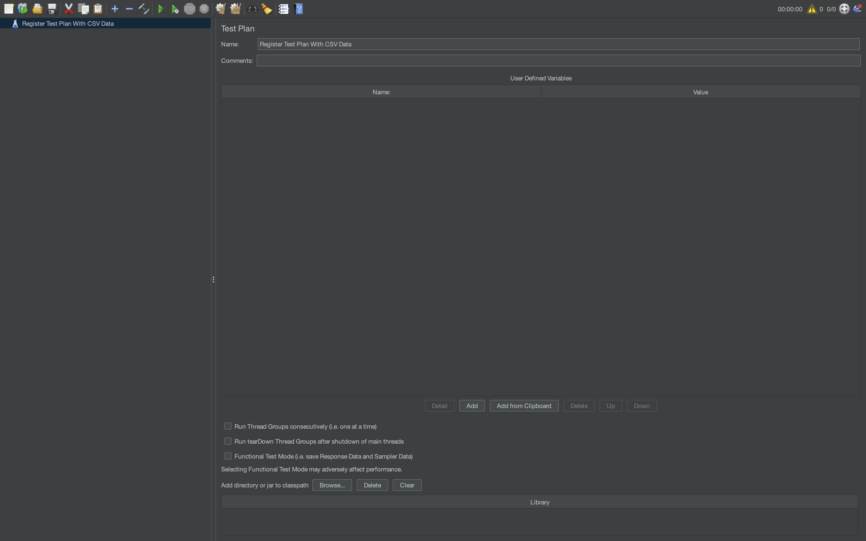
Task: Create a new test plan
Action: [x=9, y=9]
